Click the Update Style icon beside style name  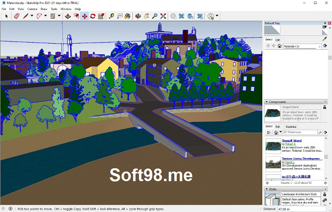[325, 194]
